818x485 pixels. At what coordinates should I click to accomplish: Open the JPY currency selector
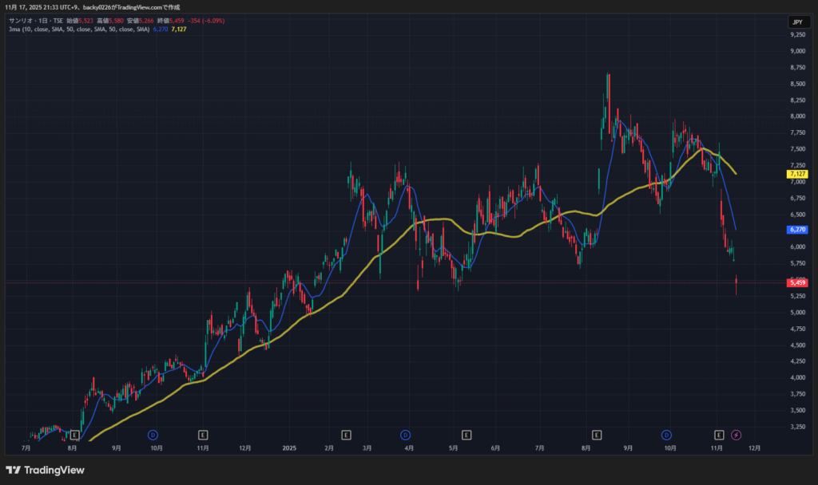tap(796, 22)
